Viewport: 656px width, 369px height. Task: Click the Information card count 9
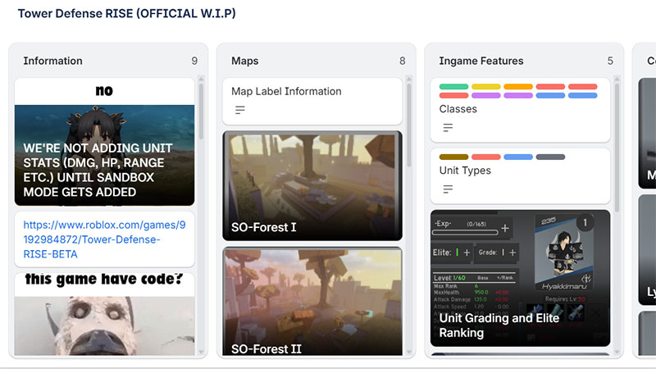tap(194, 61)
